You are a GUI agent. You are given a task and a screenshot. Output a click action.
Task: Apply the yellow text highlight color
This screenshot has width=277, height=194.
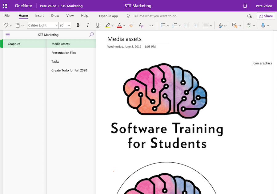click(x=107, y=25)
